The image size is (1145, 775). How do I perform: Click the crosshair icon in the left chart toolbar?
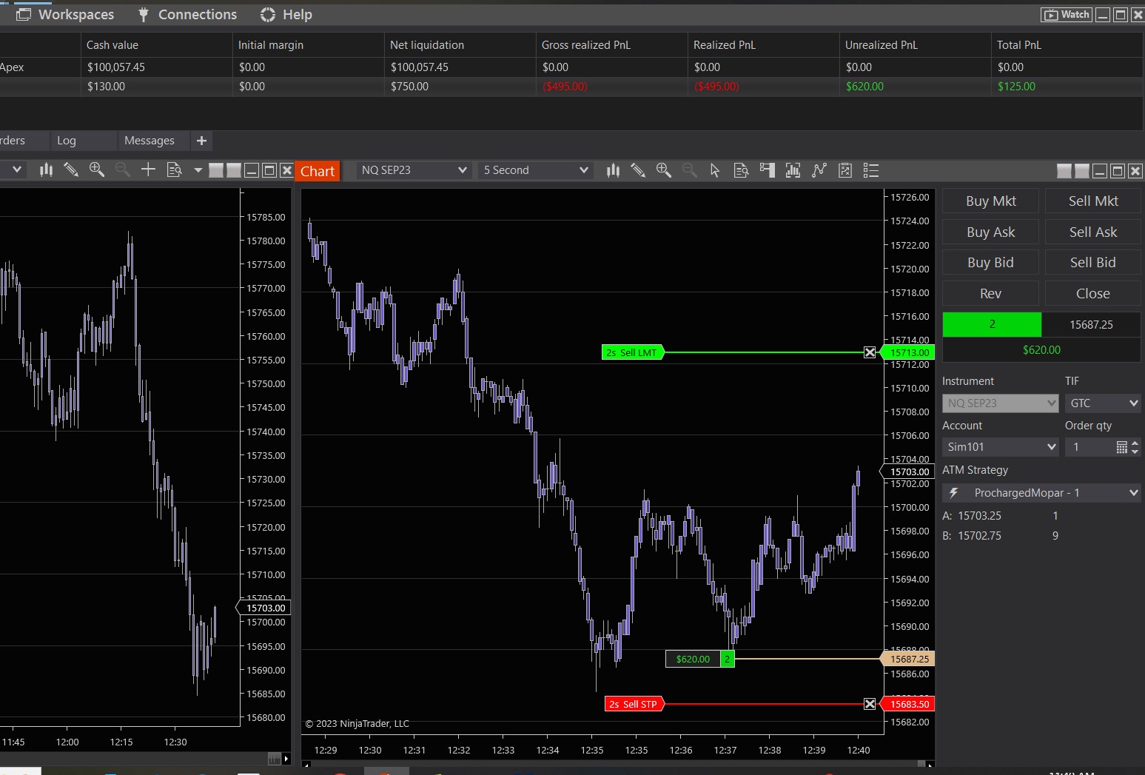pos(148,170)
